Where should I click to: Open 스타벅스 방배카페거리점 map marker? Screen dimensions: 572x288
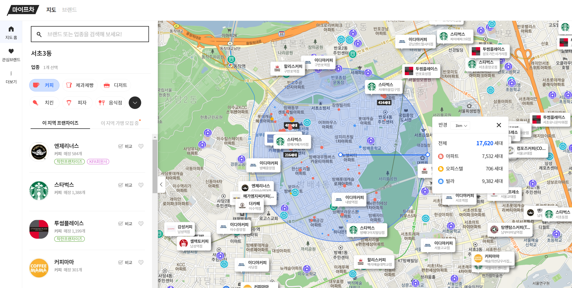pos(292,142)
